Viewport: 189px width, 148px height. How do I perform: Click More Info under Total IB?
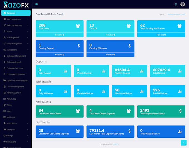pyautogui.click(x=110, y=35)
